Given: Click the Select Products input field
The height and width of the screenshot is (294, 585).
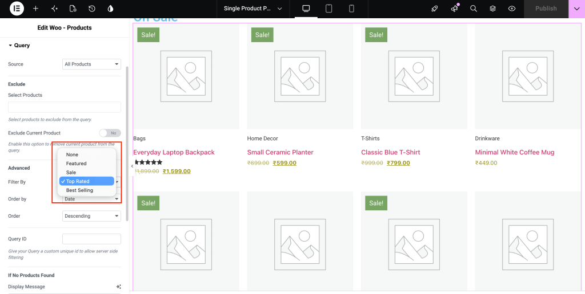Looking at the screenshot, I should [65, 107].
